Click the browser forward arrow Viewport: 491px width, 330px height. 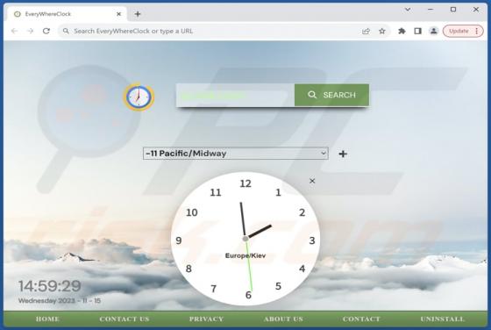[31, 31]
